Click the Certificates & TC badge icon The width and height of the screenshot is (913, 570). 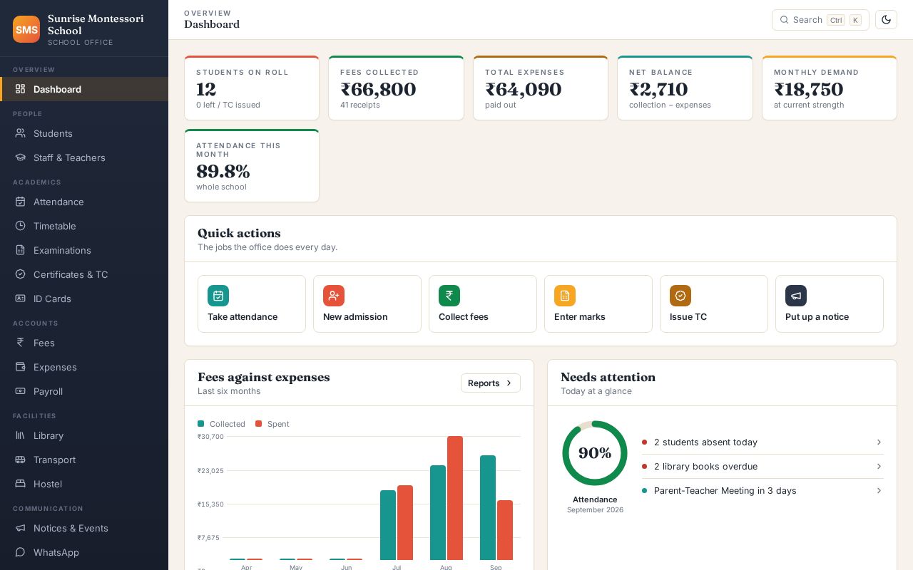click(x=21, y=274)
